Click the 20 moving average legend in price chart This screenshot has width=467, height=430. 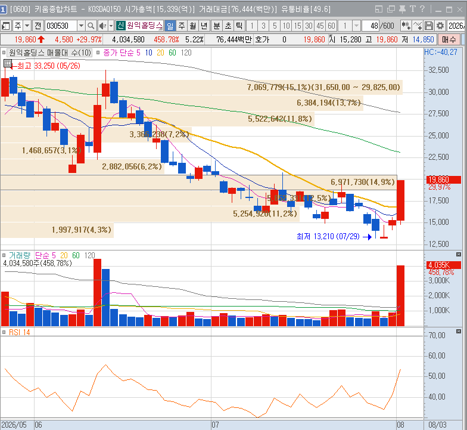click(160, 52)
